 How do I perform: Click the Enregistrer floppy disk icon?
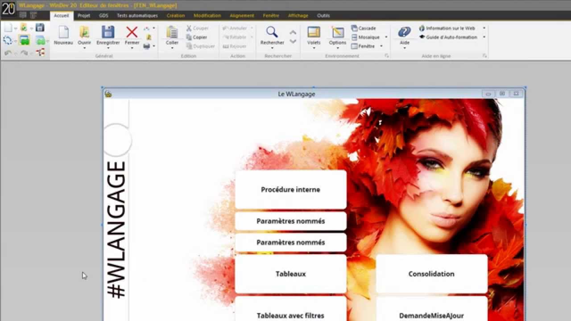[x=108, y=32]
